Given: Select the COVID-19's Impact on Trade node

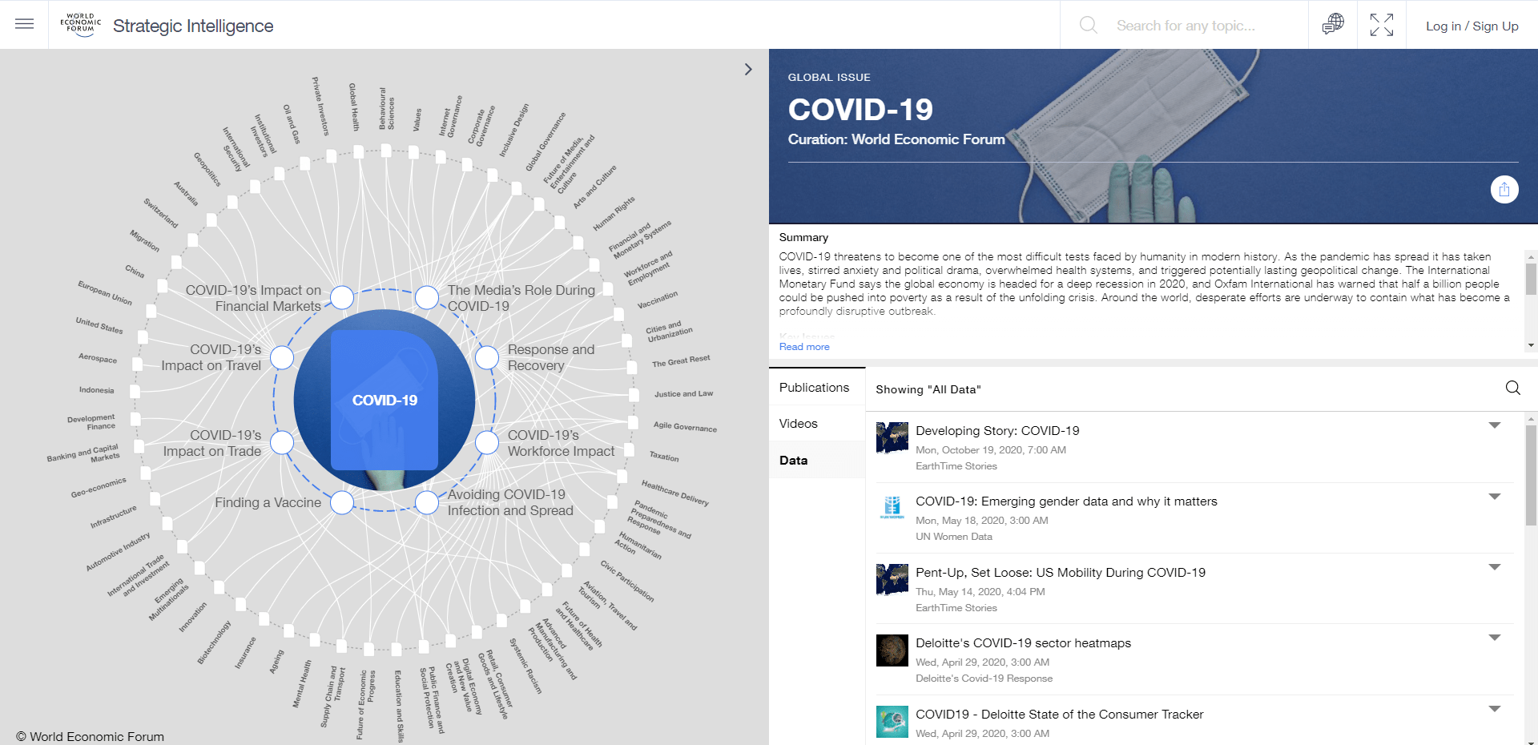Looking at the screenshot, I should [x=282, y=442].
